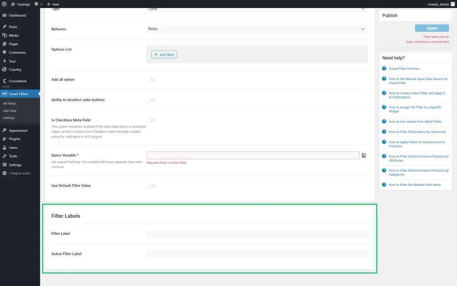This screenshot has height=286, width=457.
Task: Click the database icon beside the Query Variable field
Action: pyautogui.click(x=364, y=155)
